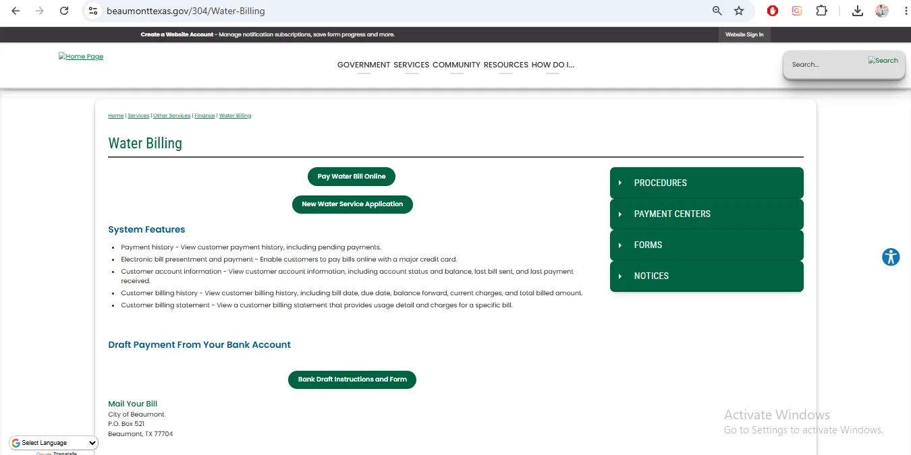
Task: Click the Electronic bill presentment bullet item
Action: pos(289,260)
